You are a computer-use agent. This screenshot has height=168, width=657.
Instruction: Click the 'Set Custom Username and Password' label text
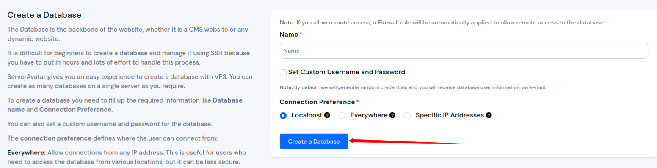tap(347, 72)
